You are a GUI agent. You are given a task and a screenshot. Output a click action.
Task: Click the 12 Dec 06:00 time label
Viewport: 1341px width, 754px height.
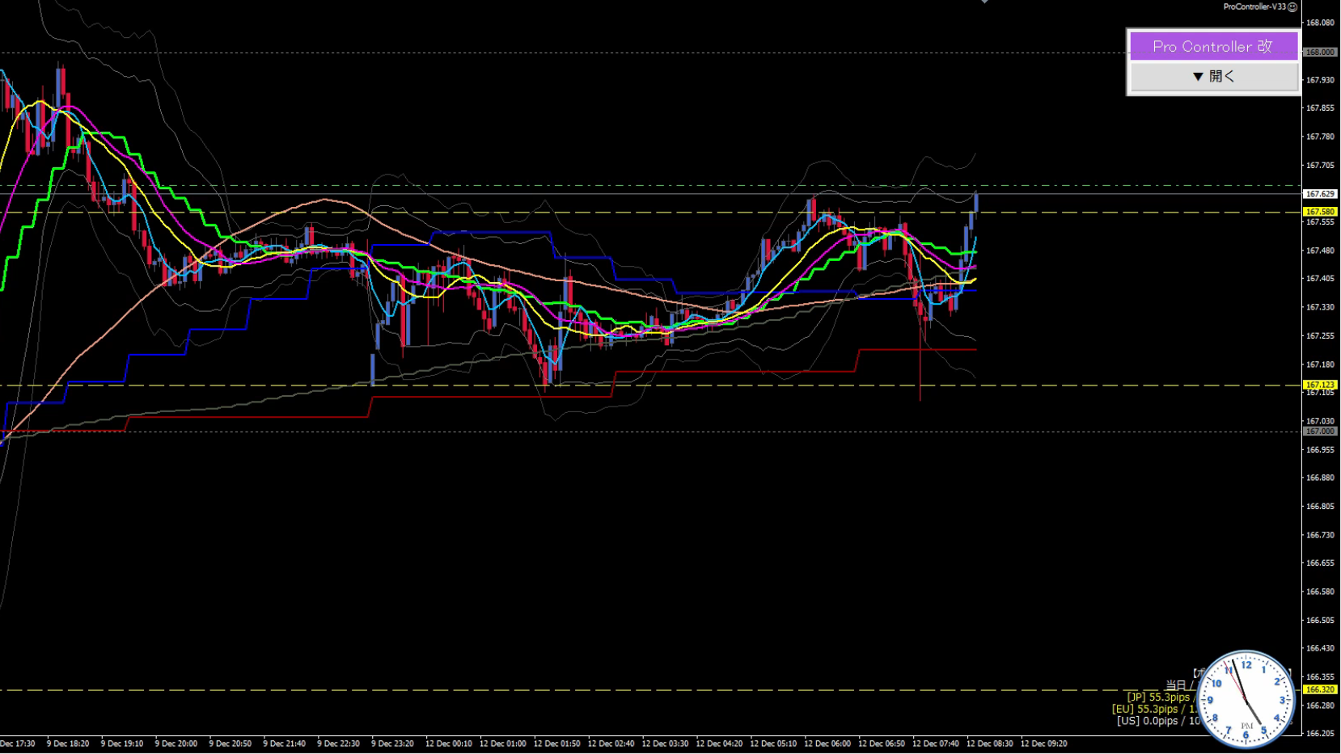[x=828, y=743]
